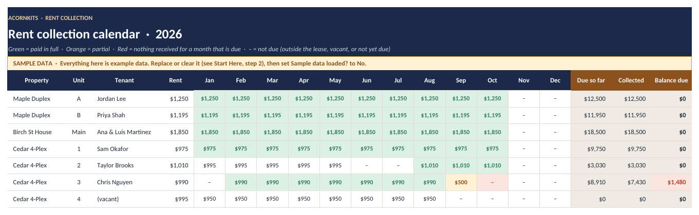Click the SAMPLE DATA notice banner
The height and width of the screenshot is (215, 699).
[x=349, y=63]
